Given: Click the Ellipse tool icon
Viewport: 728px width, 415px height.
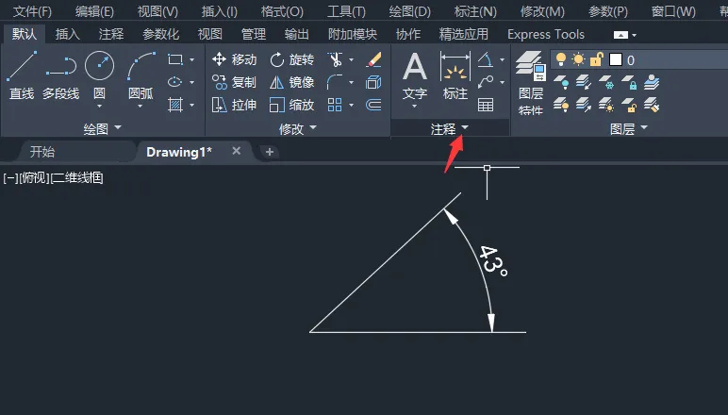Looking at the screenshot, I should click(x=175, y=82).
